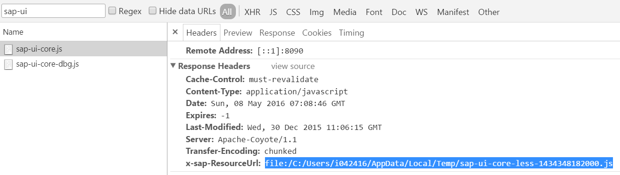Screen dimensions: 620x175
Task: Select the All filter button
Action: pos(227,12)
